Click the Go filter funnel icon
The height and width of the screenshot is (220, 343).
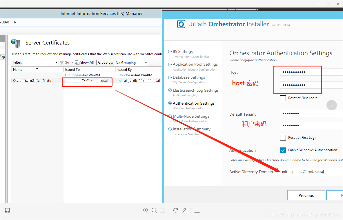tap(62, 62)
